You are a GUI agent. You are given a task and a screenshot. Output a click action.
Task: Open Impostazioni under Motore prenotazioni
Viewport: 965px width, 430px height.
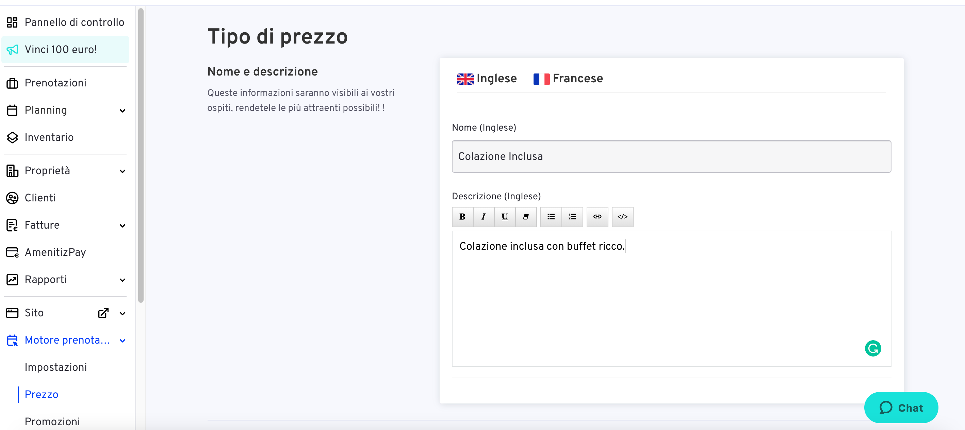click(56, 367)
